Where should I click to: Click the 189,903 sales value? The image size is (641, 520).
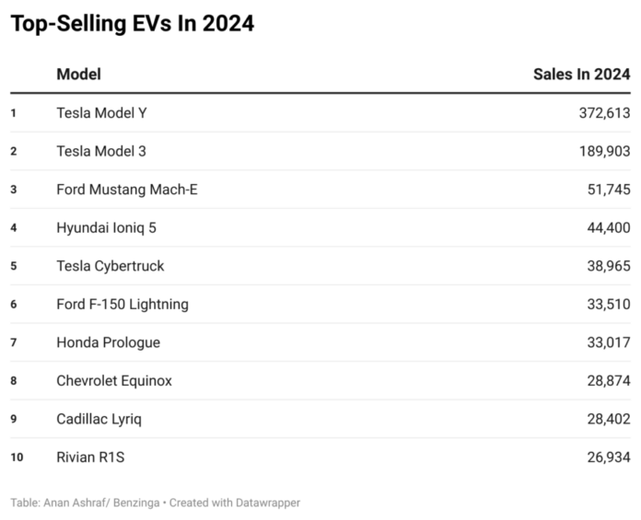[x=601, y=151]
